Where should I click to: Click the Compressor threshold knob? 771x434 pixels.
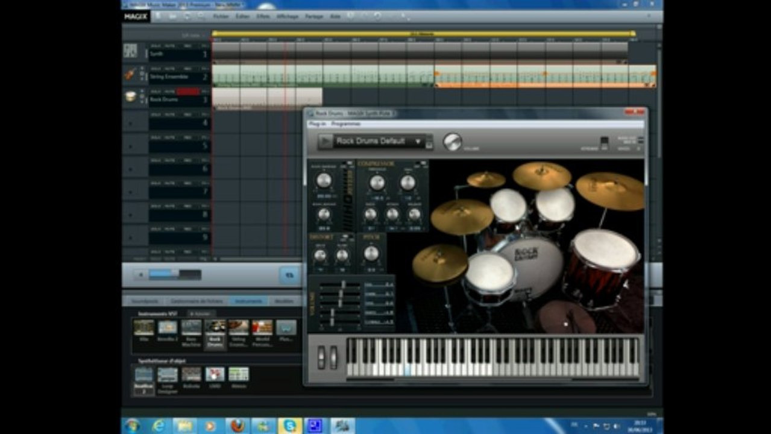[x=377, y=183]
